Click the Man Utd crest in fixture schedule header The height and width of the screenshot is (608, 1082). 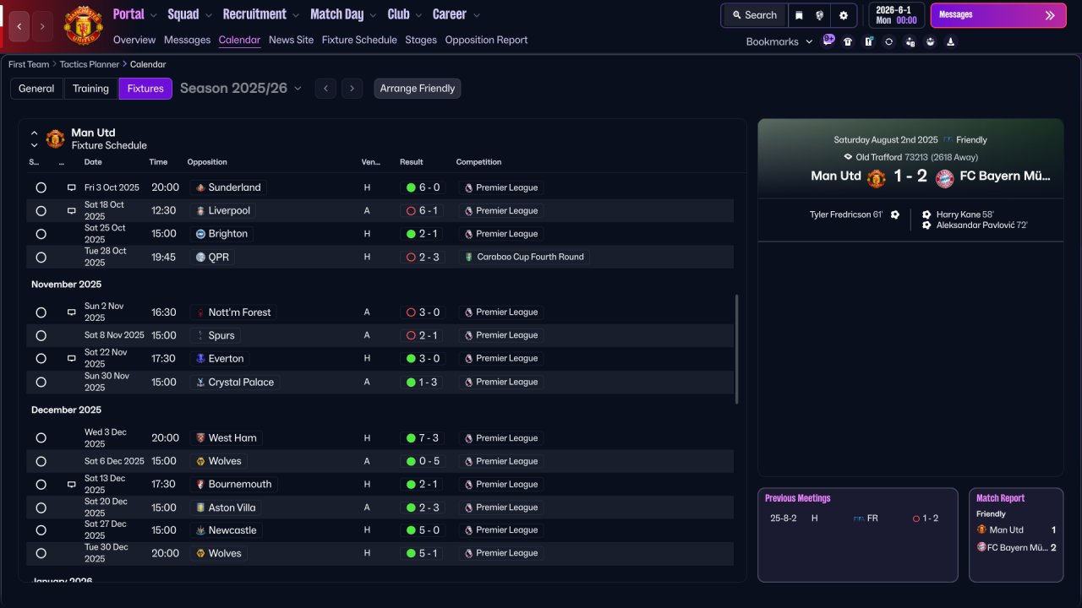55,138
